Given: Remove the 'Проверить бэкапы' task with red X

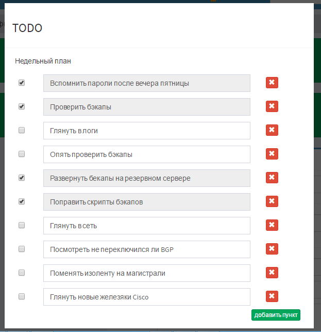Looking at the screenshot, I should coord(272,106).
